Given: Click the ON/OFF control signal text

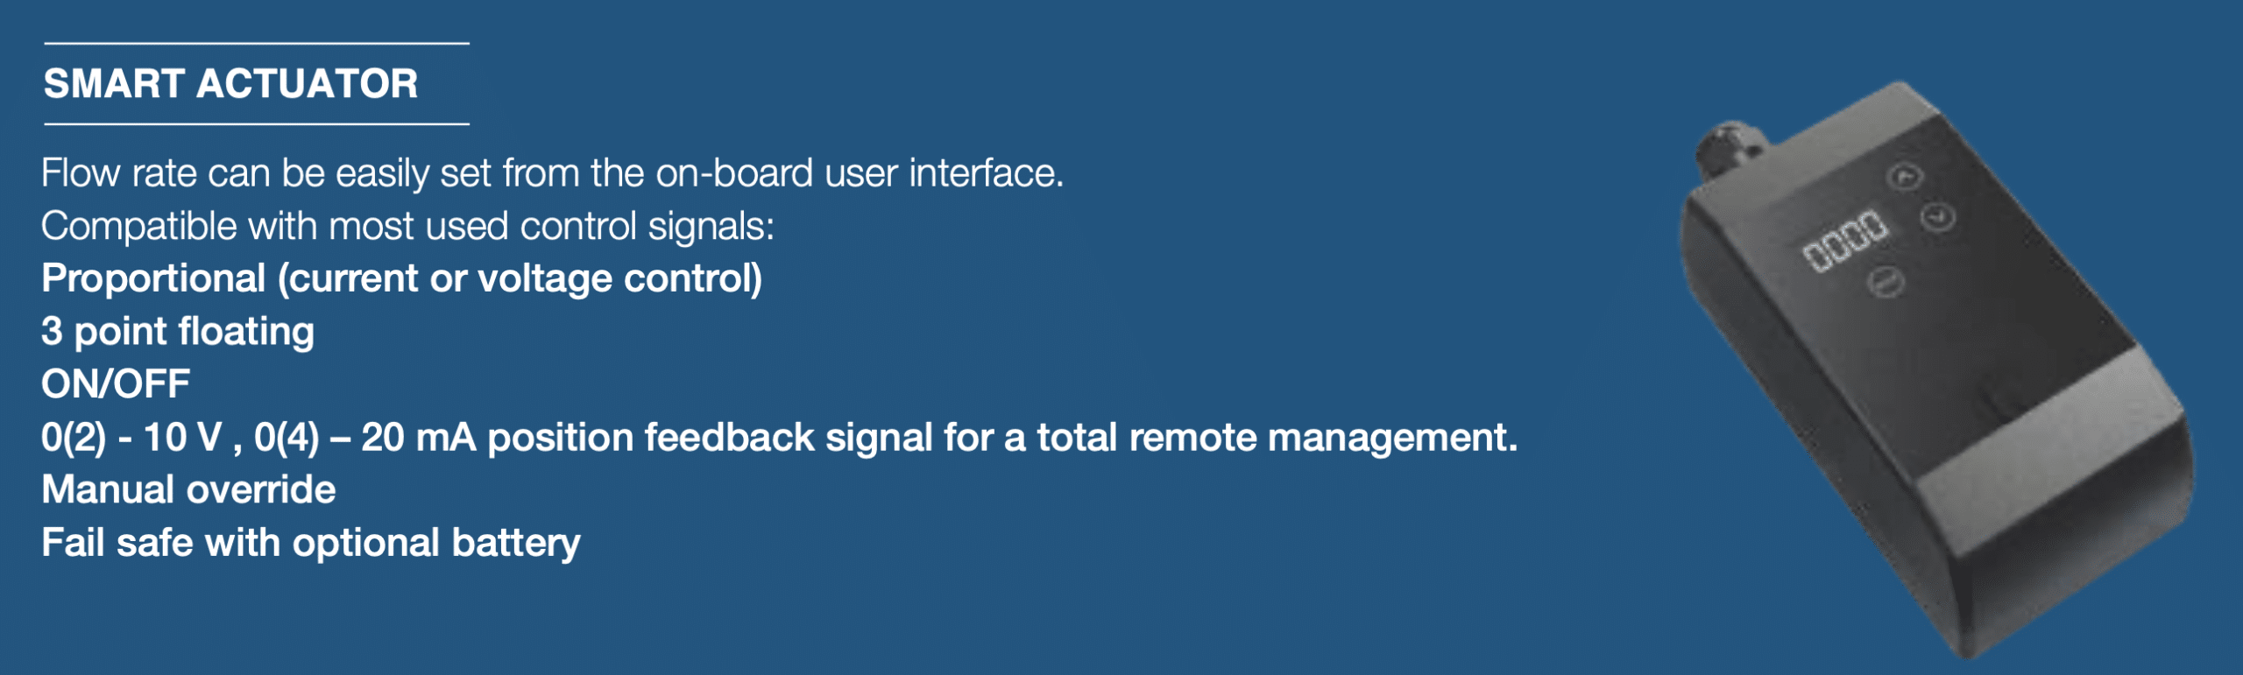Looking at the screenshot, I should pos(116,384).
